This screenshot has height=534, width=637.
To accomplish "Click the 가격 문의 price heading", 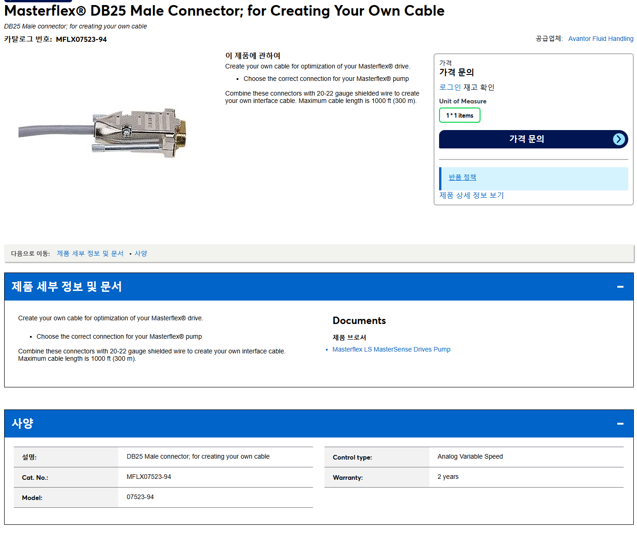I will [456, 72].
